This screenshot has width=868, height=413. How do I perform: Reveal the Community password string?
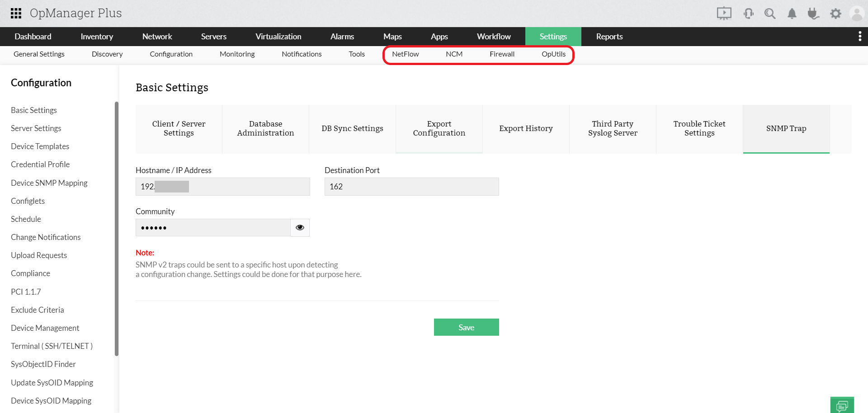tap(299, 227)
